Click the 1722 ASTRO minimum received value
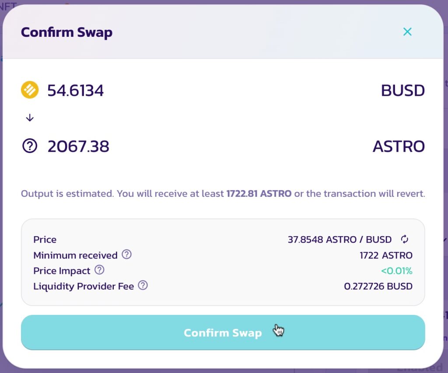The height and width of the screenshot is (373, 448). [386, 255]
